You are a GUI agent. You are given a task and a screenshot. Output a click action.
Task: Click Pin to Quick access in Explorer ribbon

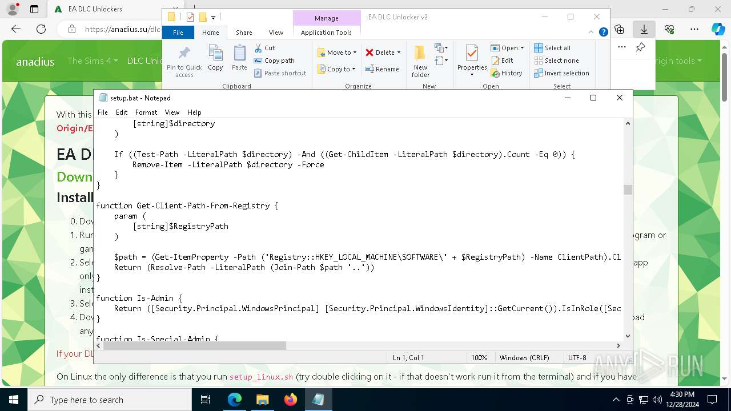[184, 61]
